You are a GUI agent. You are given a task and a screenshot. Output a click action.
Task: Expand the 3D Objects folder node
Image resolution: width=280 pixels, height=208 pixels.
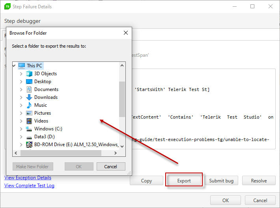coord(21,74)
